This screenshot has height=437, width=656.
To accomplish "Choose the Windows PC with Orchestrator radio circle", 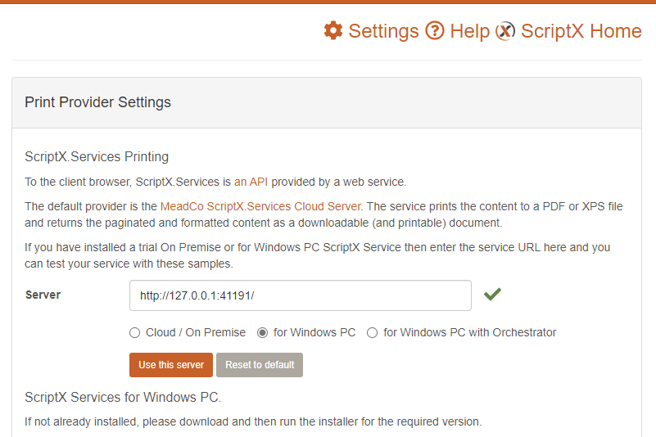I will [372, 333].
